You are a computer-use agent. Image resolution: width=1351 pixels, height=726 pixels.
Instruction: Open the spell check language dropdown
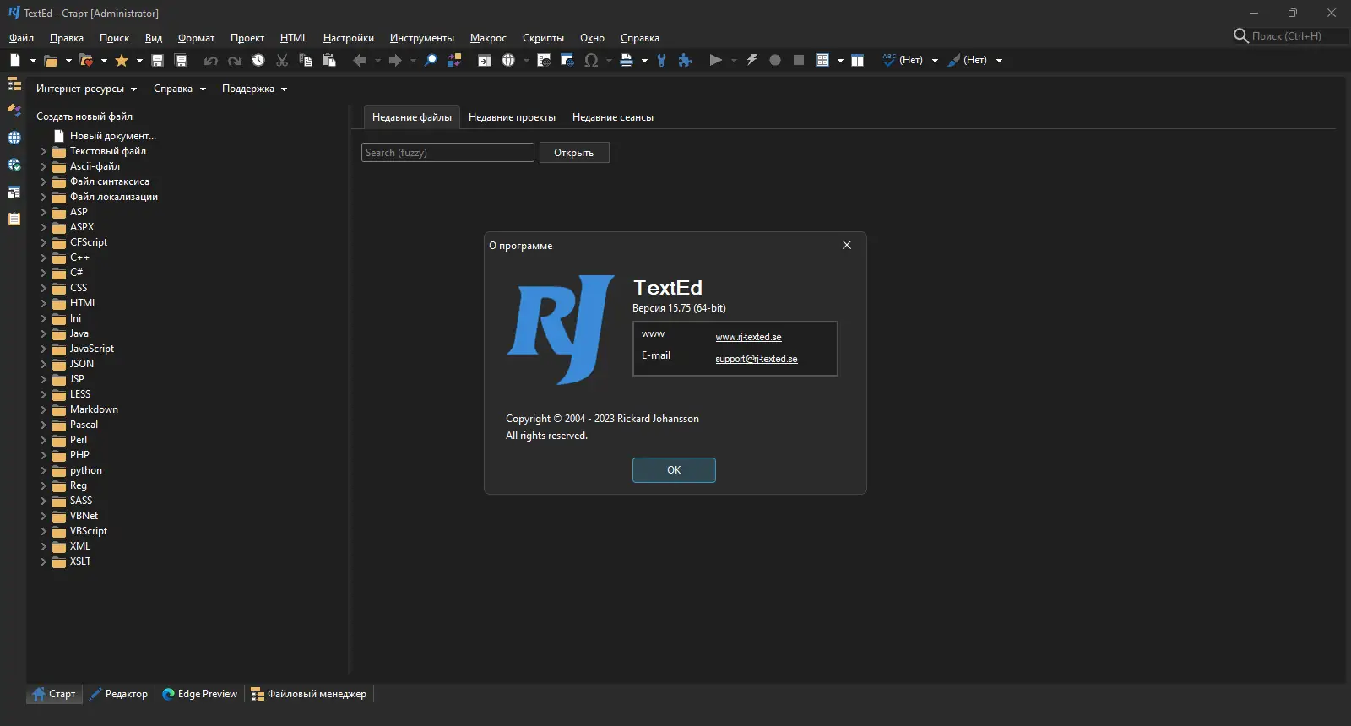935,60
